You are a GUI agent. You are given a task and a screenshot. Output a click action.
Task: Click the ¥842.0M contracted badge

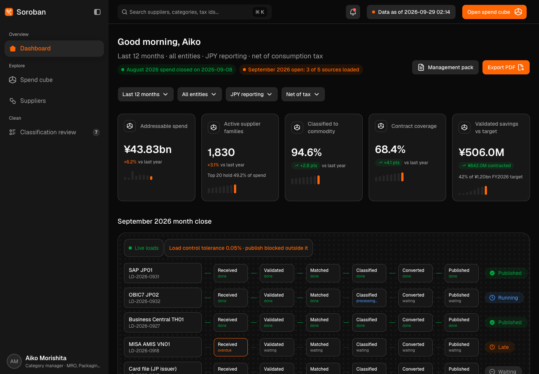tap(486, 166)
